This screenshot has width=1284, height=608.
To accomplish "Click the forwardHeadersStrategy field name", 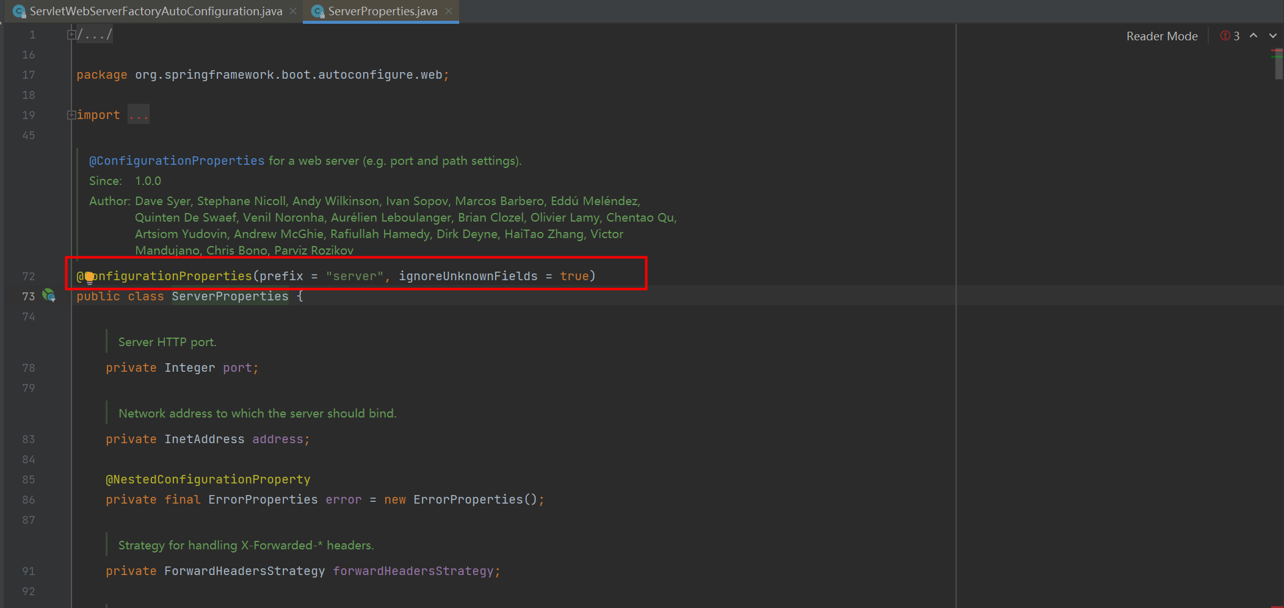I will [x=413, y=571].
